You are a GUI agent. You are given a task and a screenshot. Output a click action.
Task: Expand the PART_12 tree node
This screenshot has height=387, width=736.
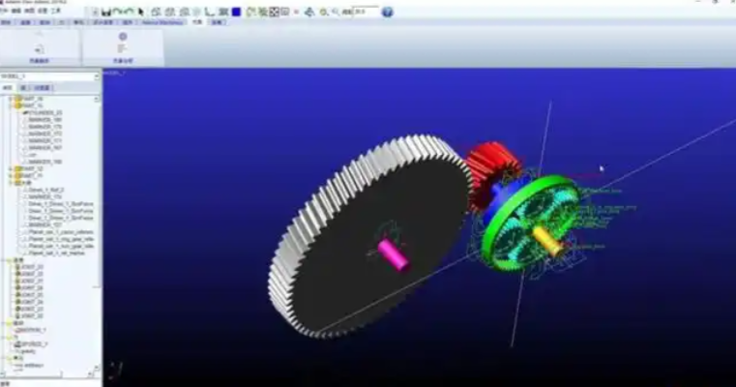click(11, 168)
